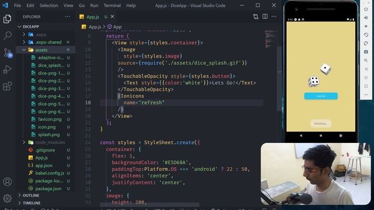Screen dimensions: 374x210
Task: Open the Accounts menu in activity bar
Action: (x=8, y=181)
